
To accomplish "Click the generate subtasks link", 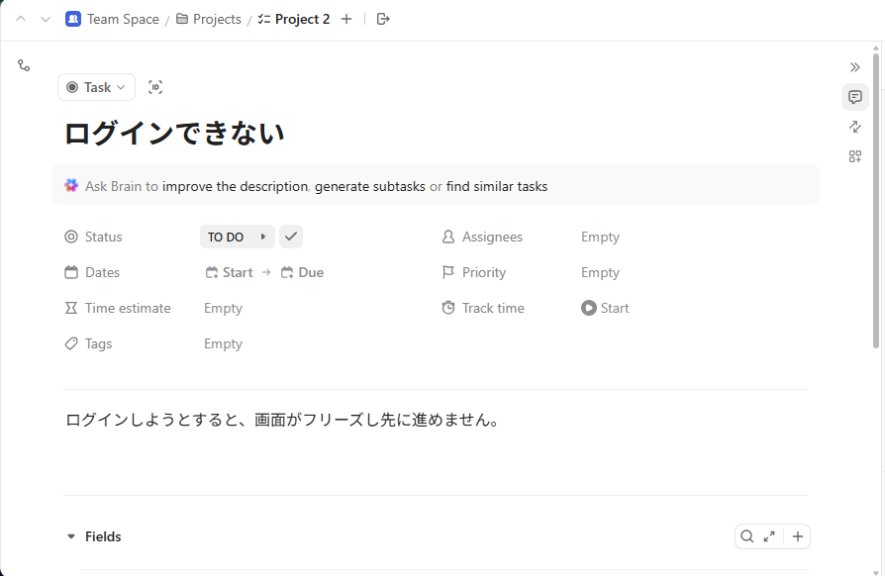I will (x=369, y=186).
